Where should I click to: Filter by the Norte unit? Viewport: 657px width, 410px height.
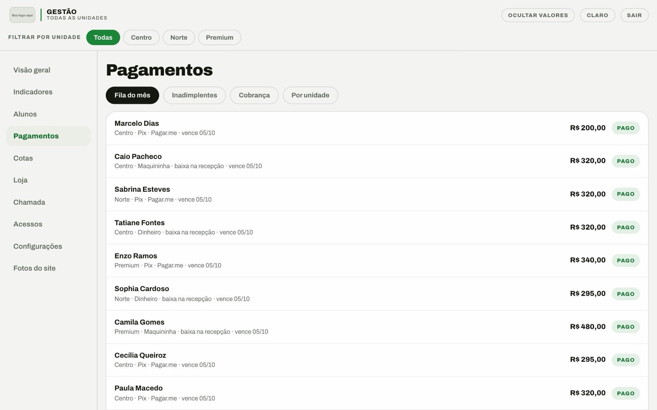click(179, 37)
